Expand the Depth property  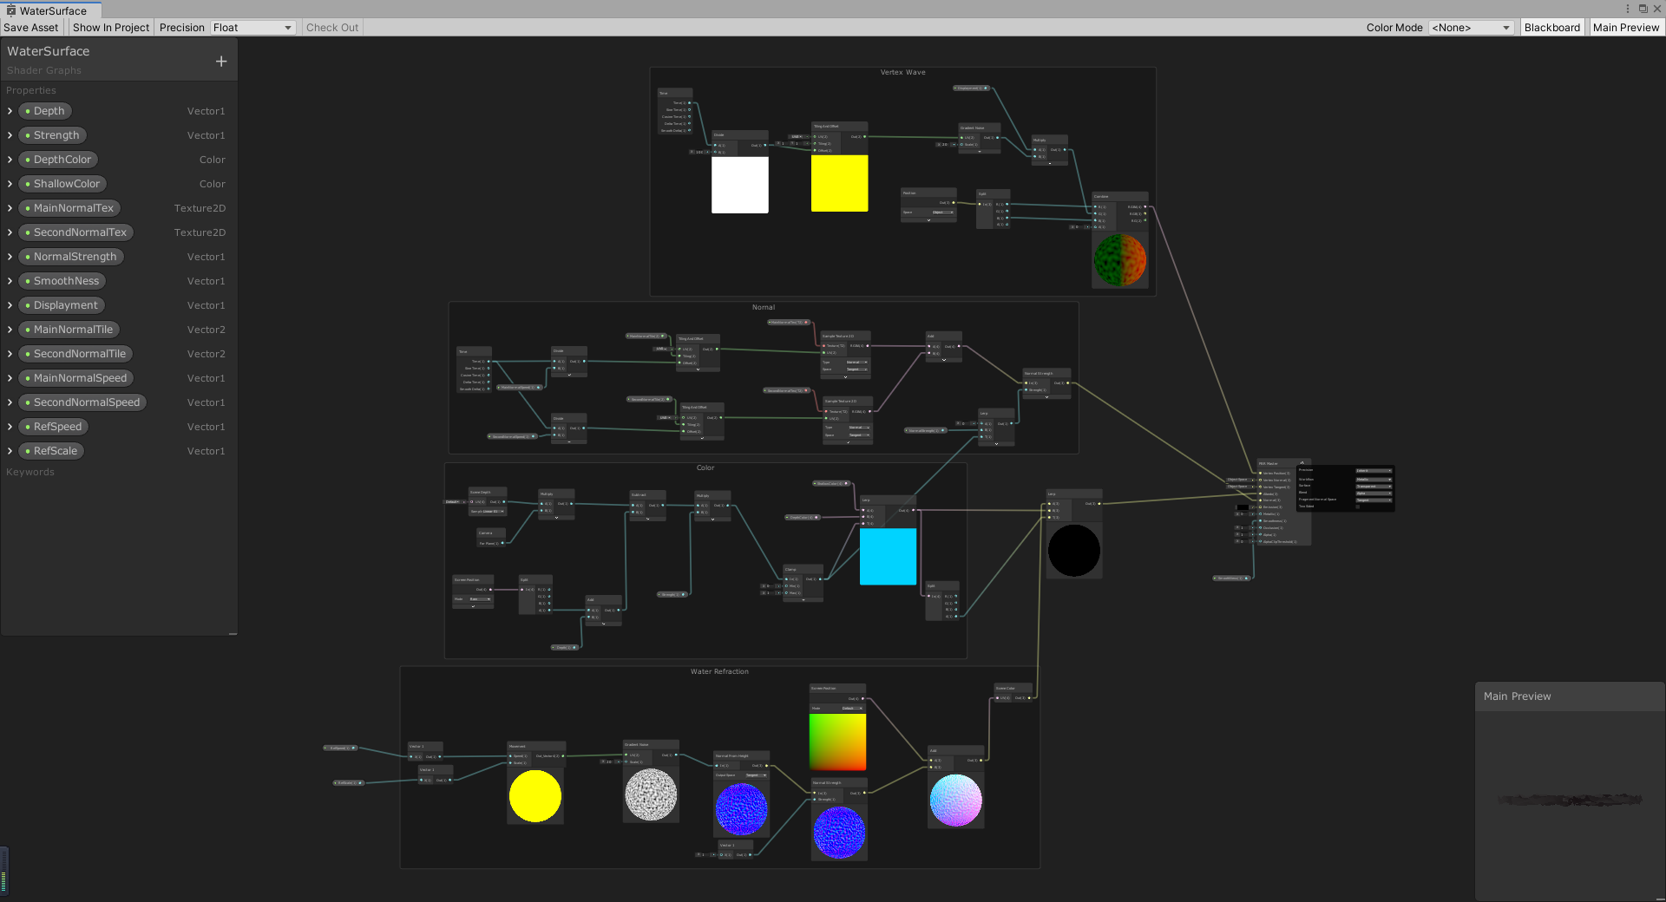10,111
